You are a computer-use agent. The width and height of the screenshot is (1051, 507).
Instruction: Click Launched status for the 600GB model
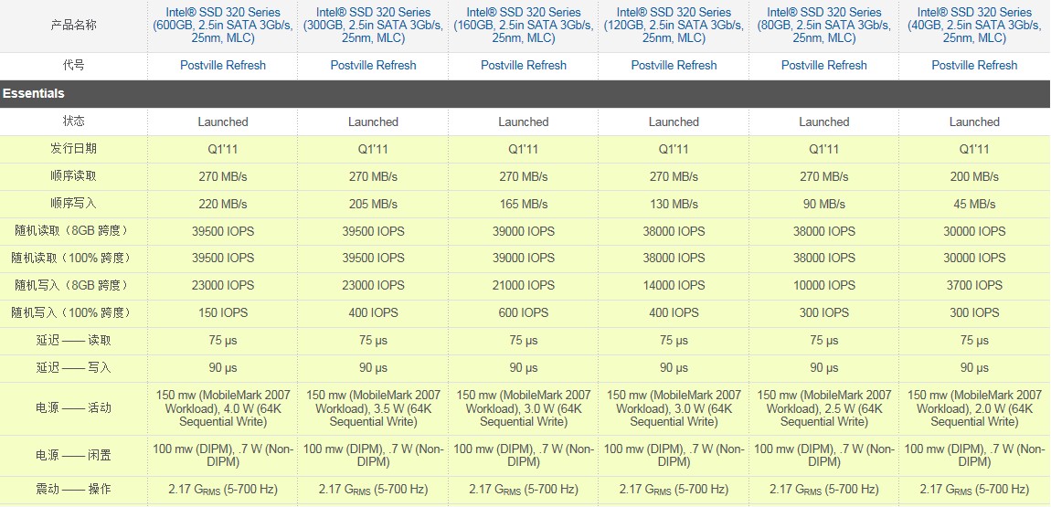click(x=223, y=121)
